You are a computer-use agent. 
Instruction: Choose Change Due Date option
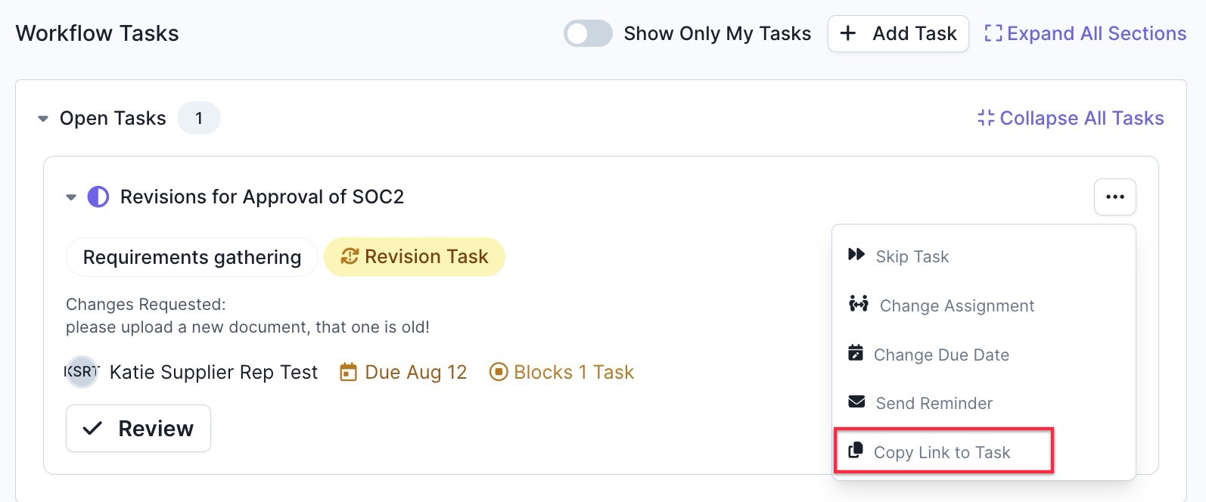[x=941, y=355]
